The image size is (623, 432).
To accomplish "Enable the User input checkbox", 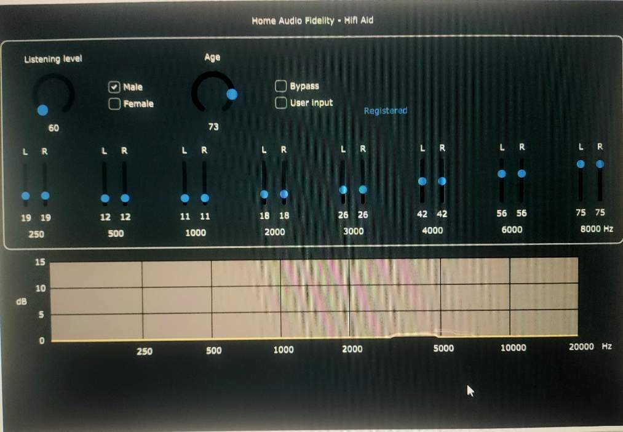I will (x=281, y=103).
